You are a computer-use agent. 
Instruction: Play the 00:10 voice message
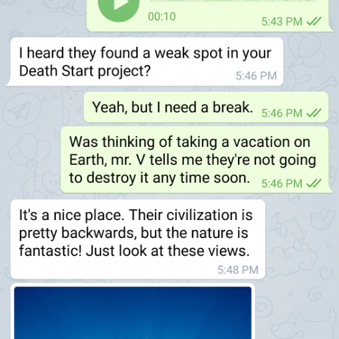[118, 7]
